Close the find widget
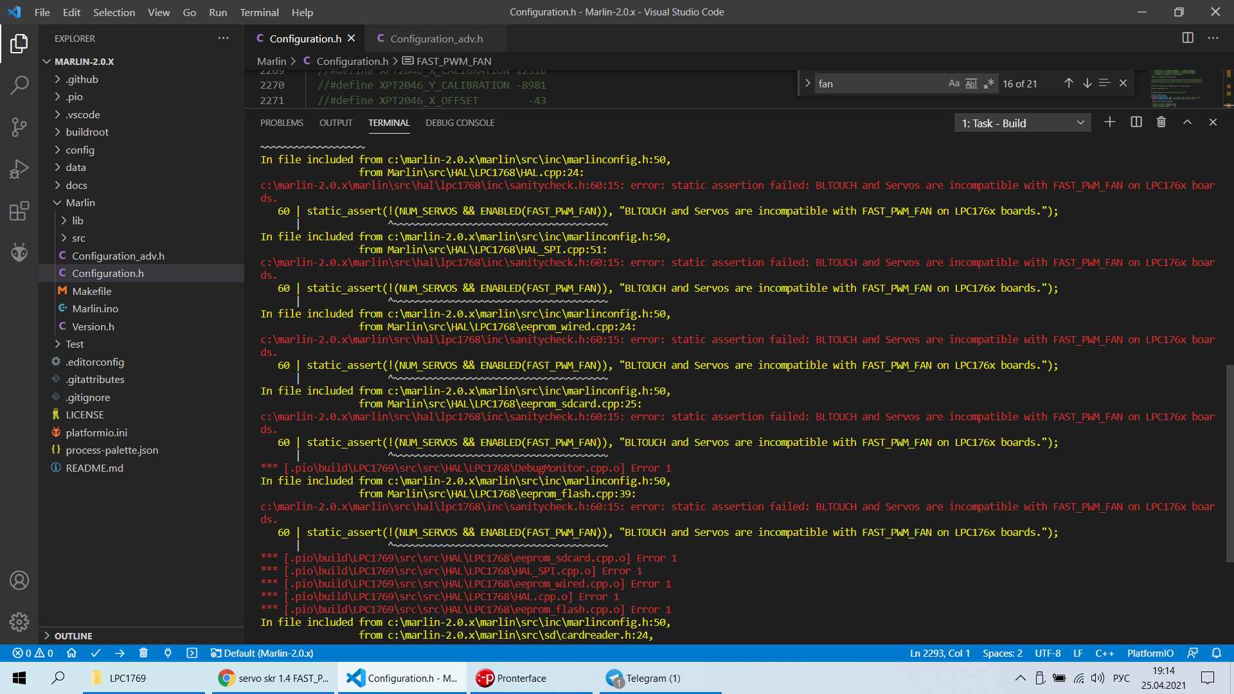 (x=1123, y=83)
